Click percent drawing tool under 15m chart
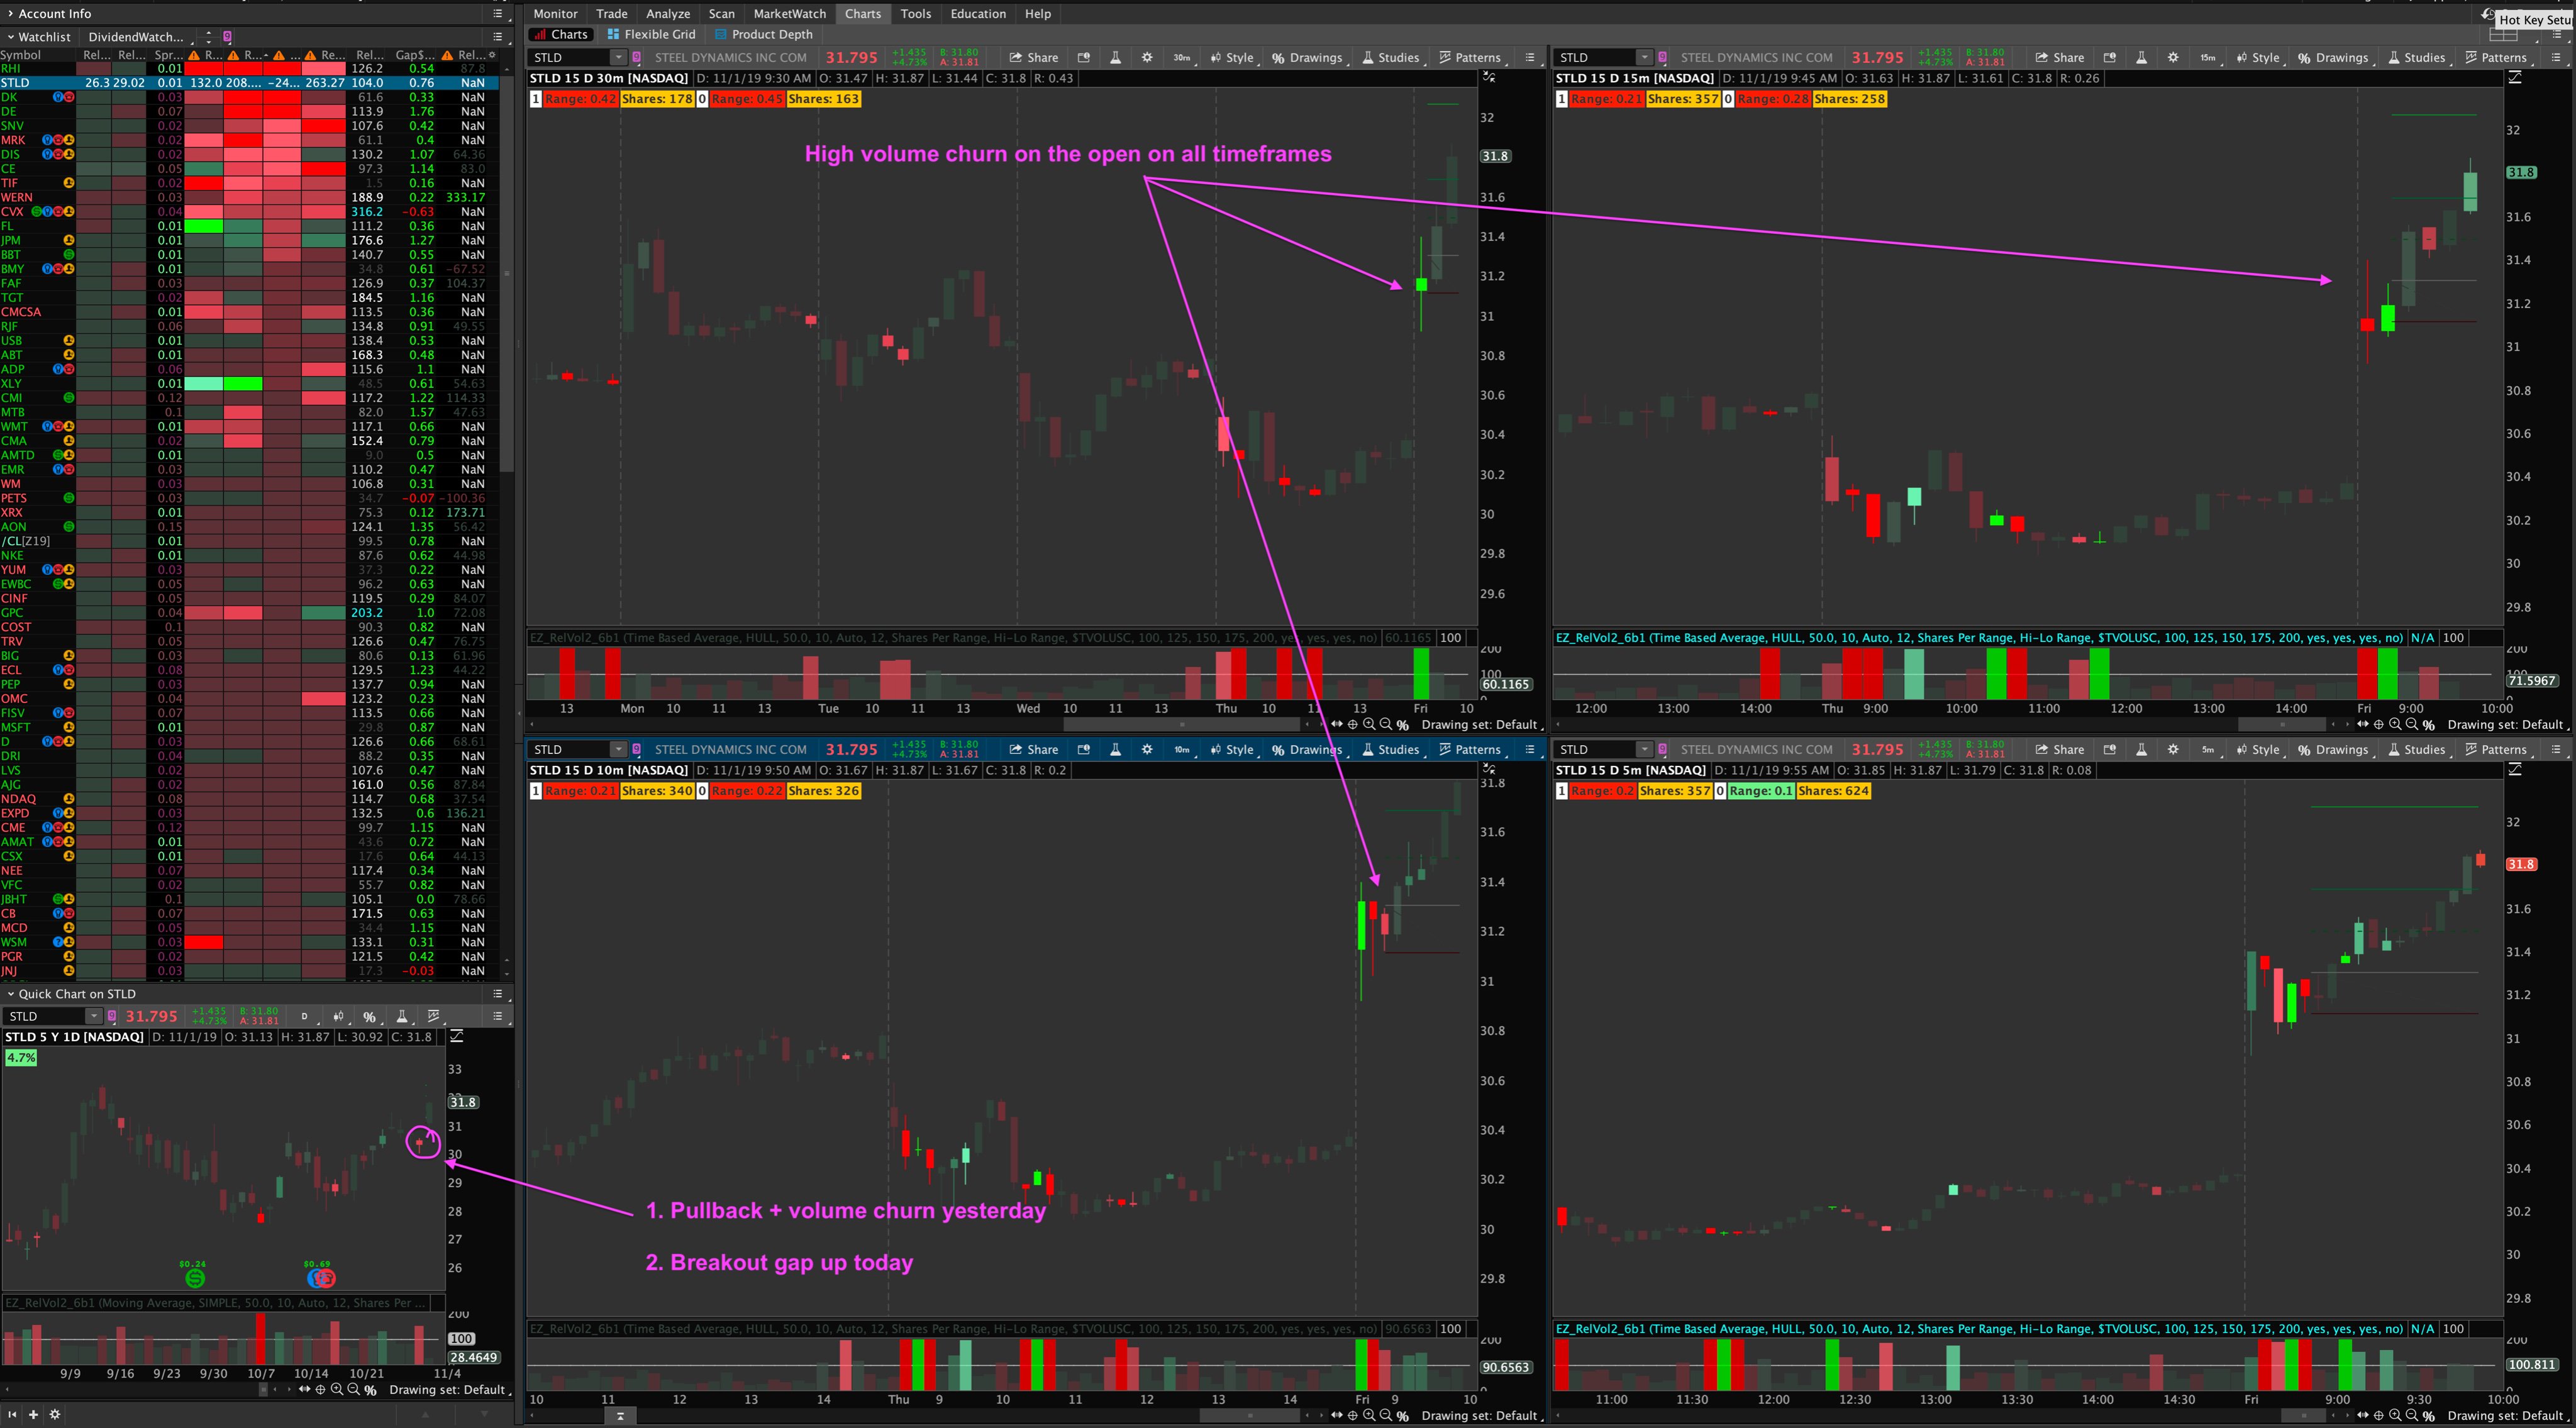The height and width of the screenshot is (1428, 2576). pyautogui.click(x=2429, y=725)
